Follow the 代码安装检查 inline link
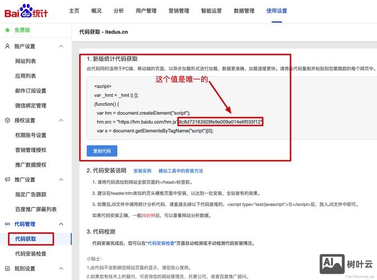This screenshot has height=280, width=377. click(x=161, y=243)
